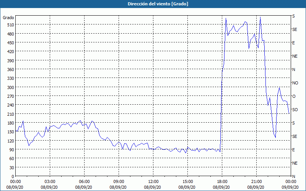Screen dimensions: 306x191
Task: Select the 12:00 time axis label
Action: [153, 182]
